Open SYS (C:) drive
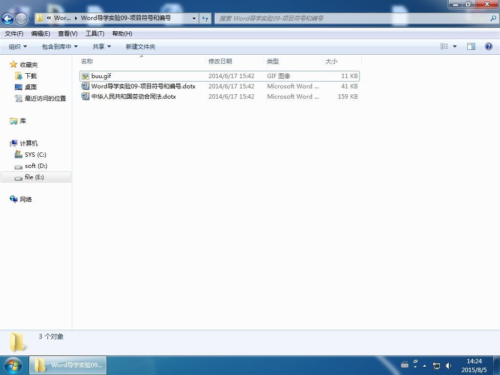The height and width of the screenshot is (375, 500). tap(35, 155)
